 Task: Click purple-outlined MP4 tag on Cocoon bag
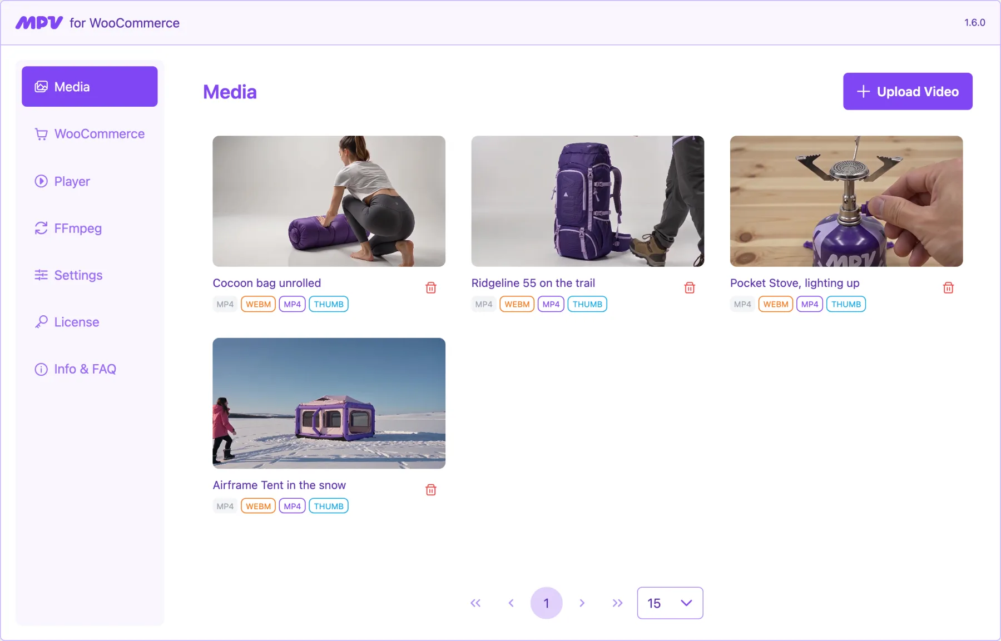tap(292, 304)
